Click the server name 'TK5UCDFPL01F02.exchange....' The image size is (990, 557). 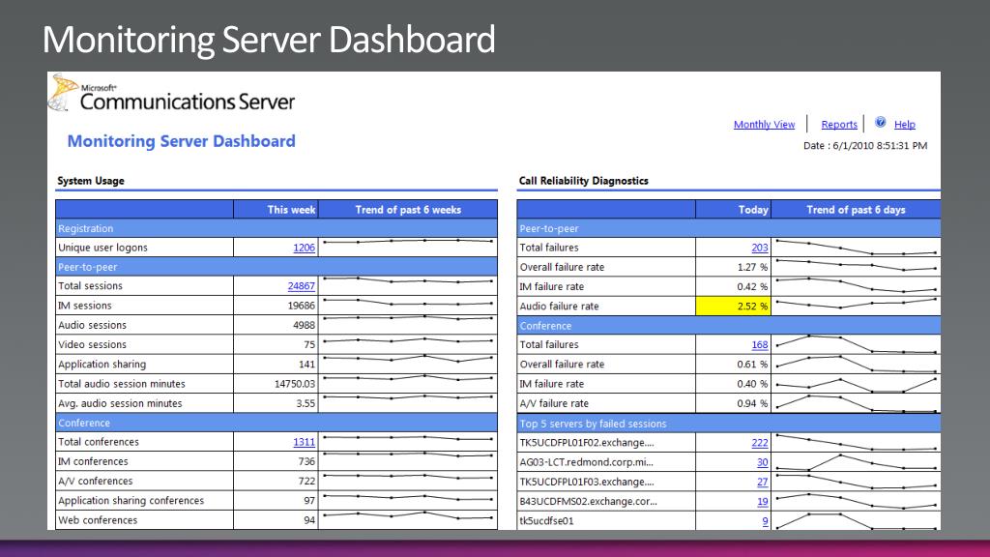587,443
